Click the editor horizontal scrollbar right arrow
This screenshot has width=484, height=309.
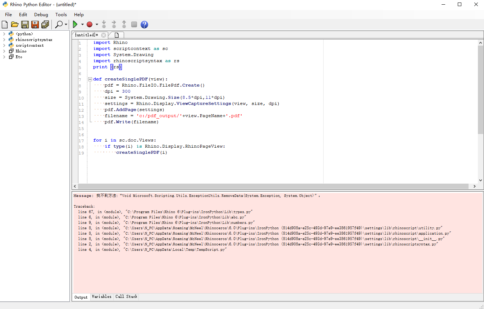tap(475, 186)
